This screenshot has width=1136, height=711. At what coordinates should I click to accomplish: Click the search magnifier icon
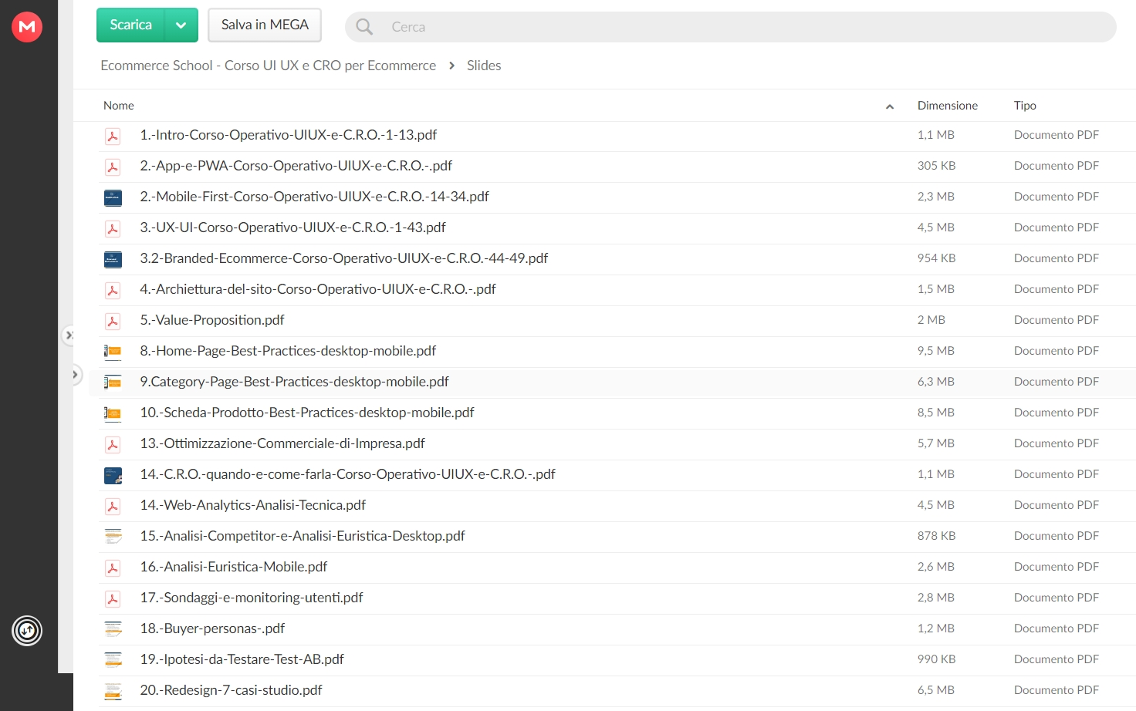click(364, 27)
